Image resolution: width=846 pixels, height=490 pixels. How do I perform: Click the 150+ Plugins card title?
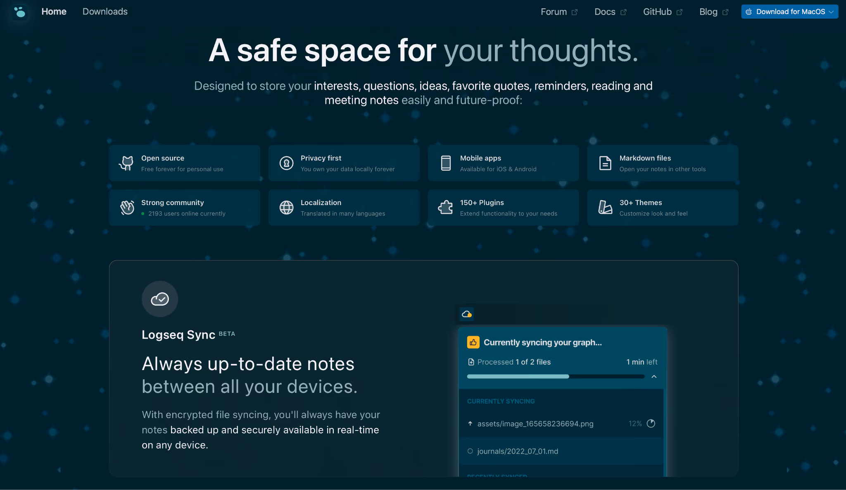pos(482,203)
